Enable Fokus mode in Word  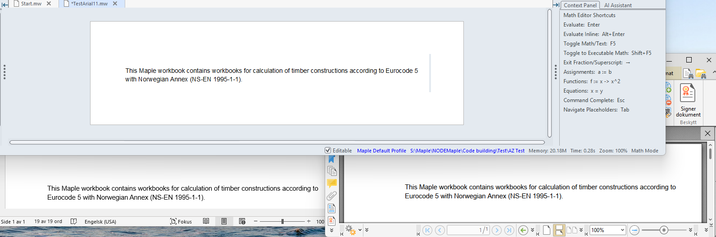(x=181, y=221)
